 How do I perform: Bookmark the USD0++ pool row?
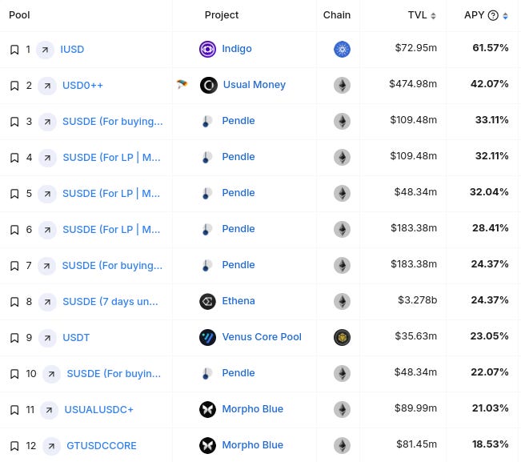coord(14,86)
